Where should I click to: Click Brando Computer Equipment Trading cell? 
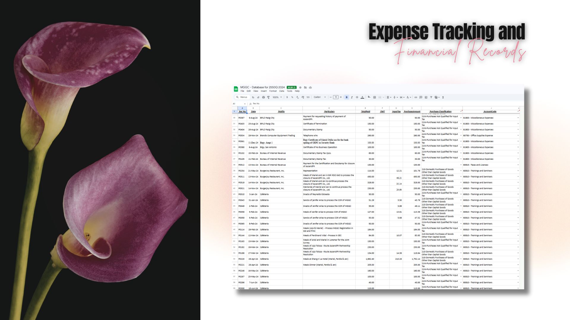(281, 135)
